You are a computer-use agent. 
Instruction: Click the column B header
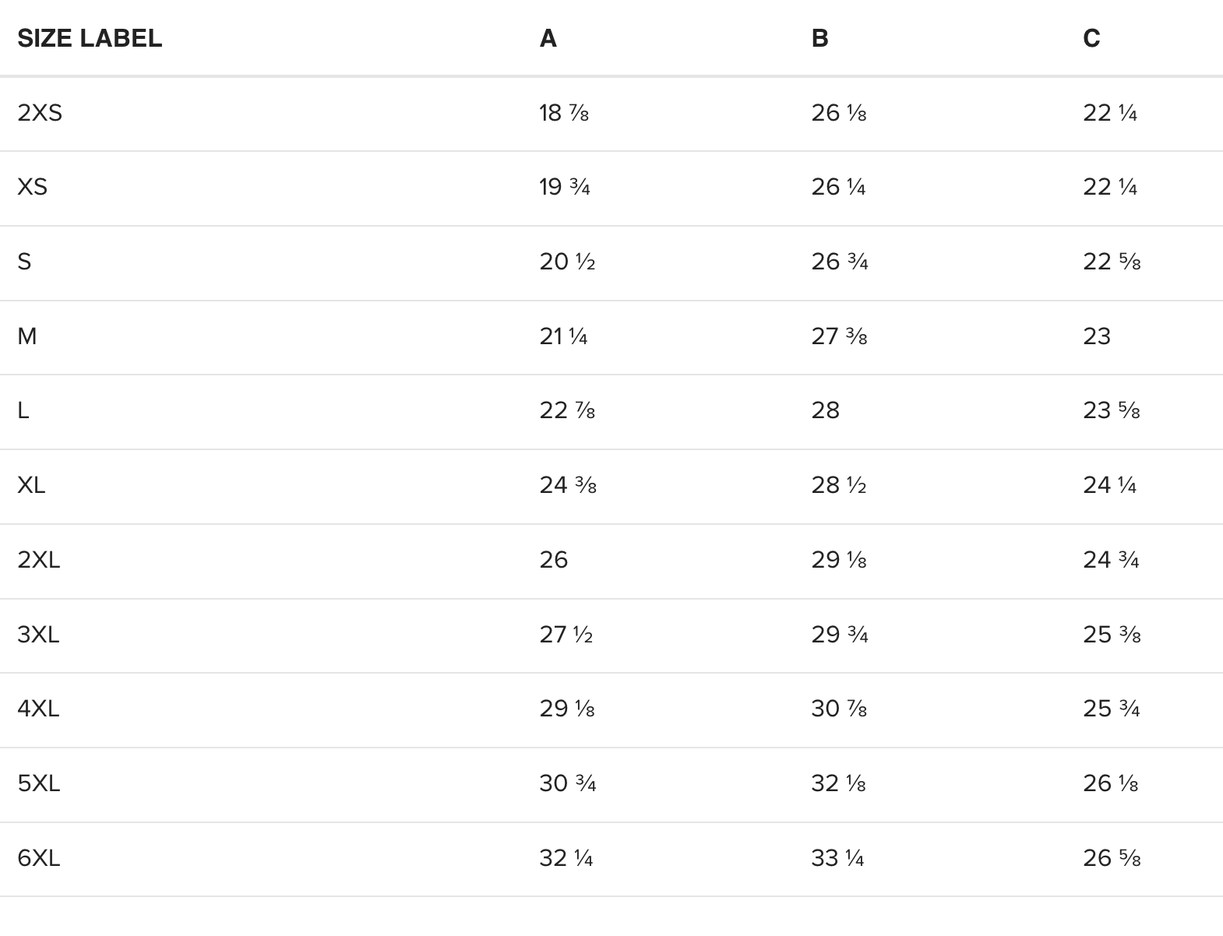(819, 38)
